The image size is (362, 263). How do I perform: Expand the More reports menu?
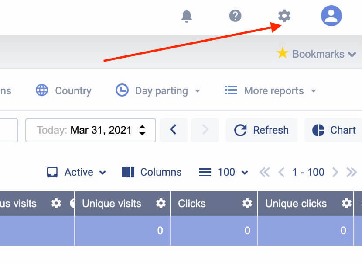pyautogui.click(x=270, y=91)
